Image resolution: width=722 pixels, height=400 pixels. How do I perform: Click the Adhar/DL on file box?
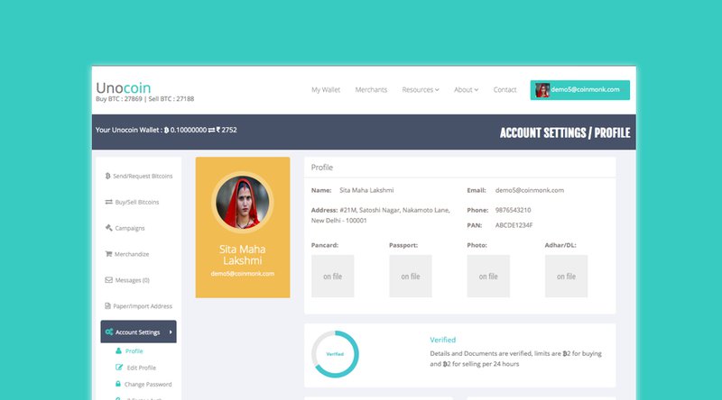click(x=567, y=277)
